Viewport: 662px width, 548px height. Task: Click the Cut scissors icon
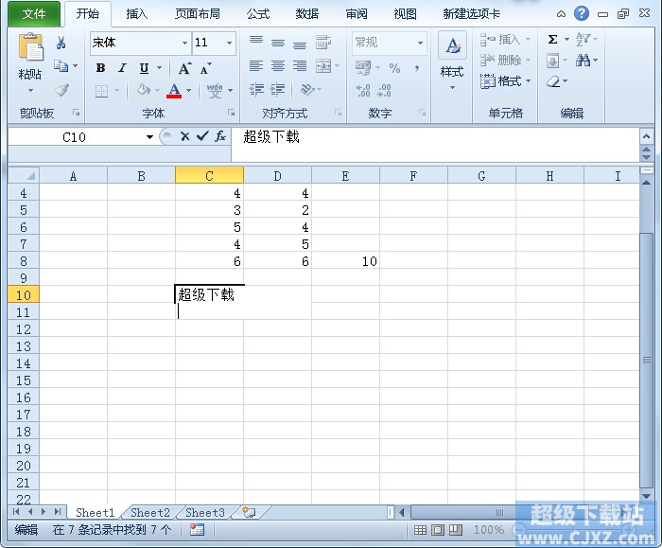pyautogui.click(x=61, y=43)
